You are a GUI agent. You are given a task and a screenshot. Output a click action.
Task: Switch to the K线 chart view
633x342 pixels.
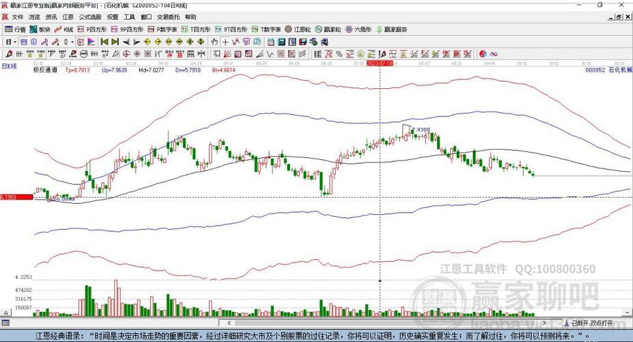pyautogui.click(x=64, y=29)
